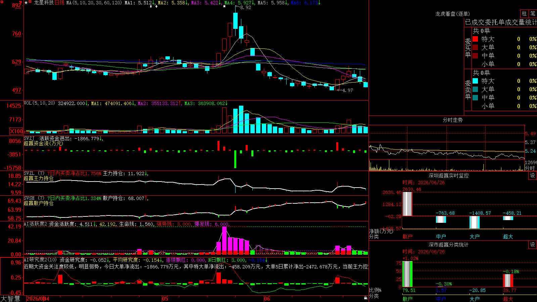Click the dark red 大单 buy order swatch
537x302 pixels.
(x=475, y=47)
